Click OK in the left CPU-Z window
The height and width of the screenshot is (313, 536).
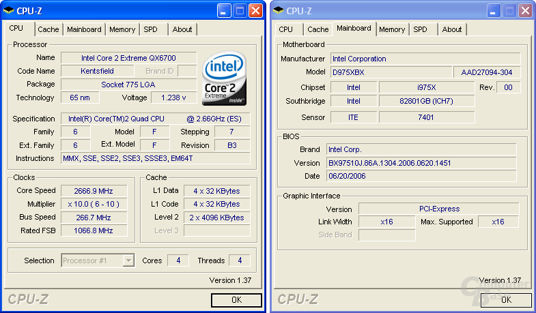click(236, 300)
